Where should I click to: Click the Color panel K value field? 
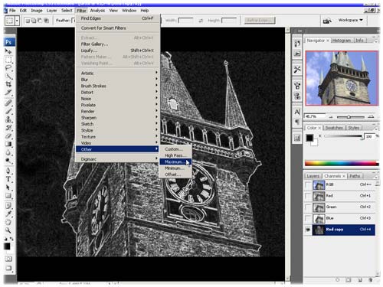coord(369,136)
